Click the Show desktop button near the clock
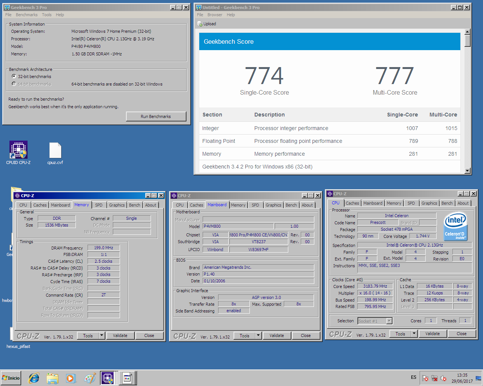Image resolution: width=483 pixels, height=386 pixels. tap(479, 378)
